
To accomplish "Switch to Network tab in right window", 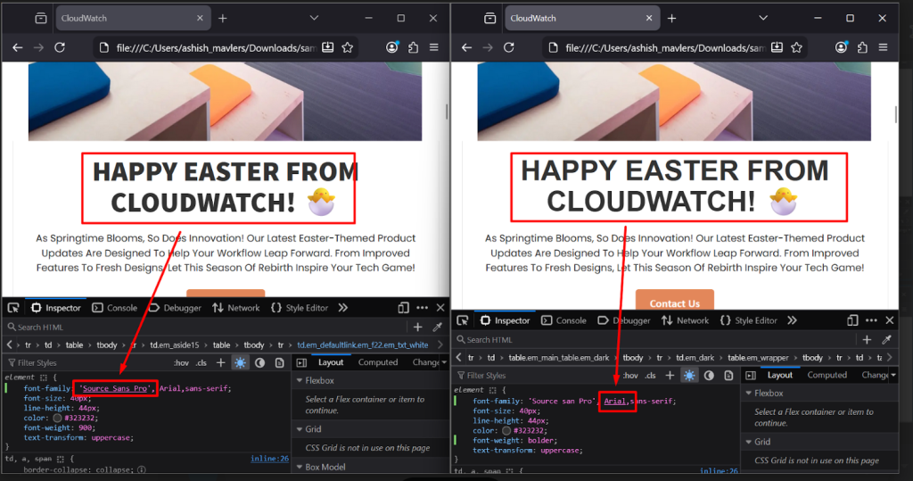I will click(685, 320).
